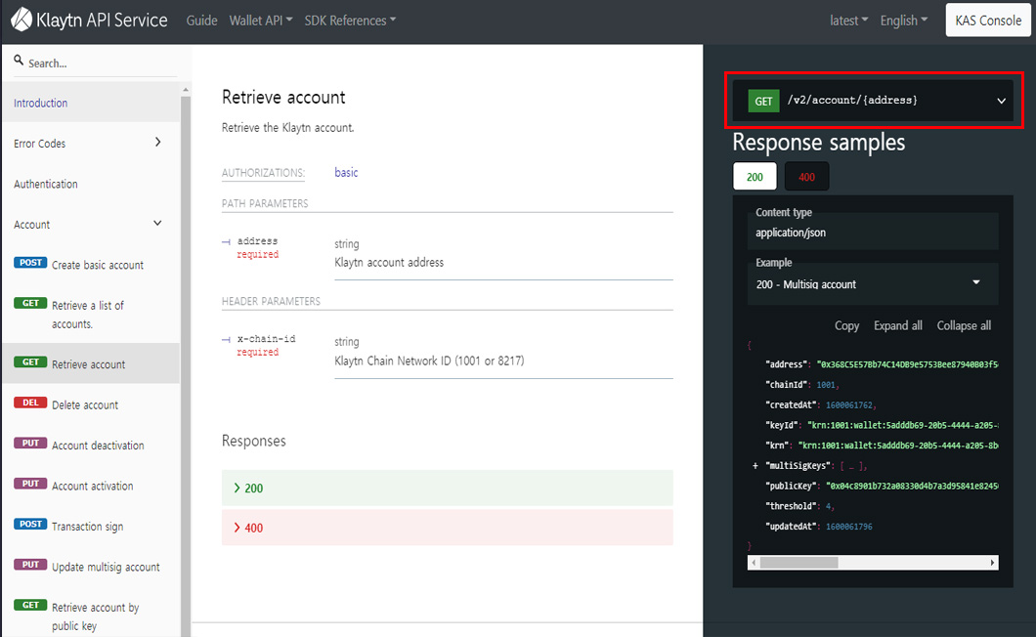
Task: Click the application/json content type field
Action: 872,232
